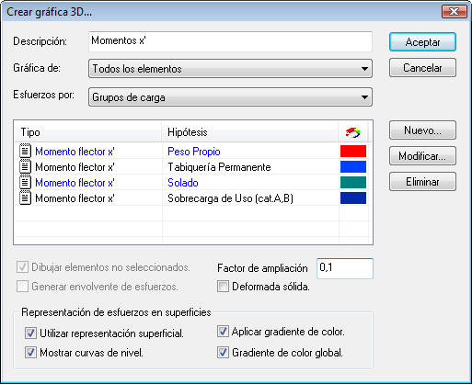Click Nuevo... to add a graph

[422, 130]
